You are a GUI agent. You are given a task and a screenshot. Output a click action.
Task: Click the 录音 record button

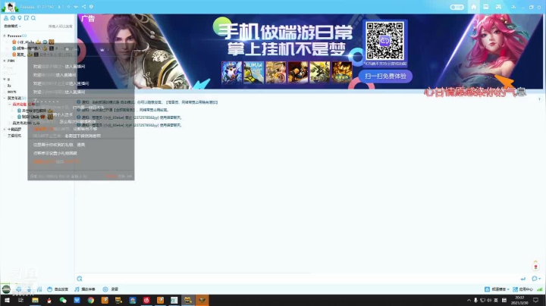click(x=111, y=289)
